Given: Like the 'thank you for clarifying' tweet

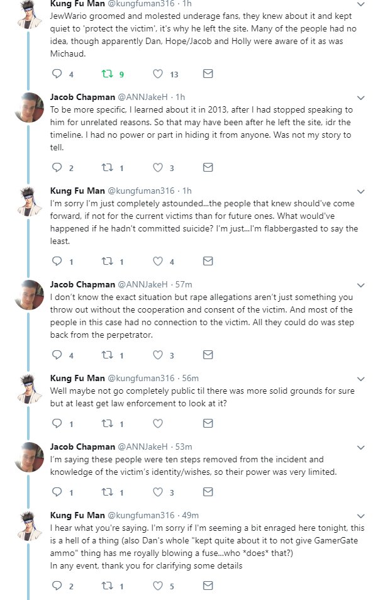Looking at the screenshot, I should tap(158, 586).
